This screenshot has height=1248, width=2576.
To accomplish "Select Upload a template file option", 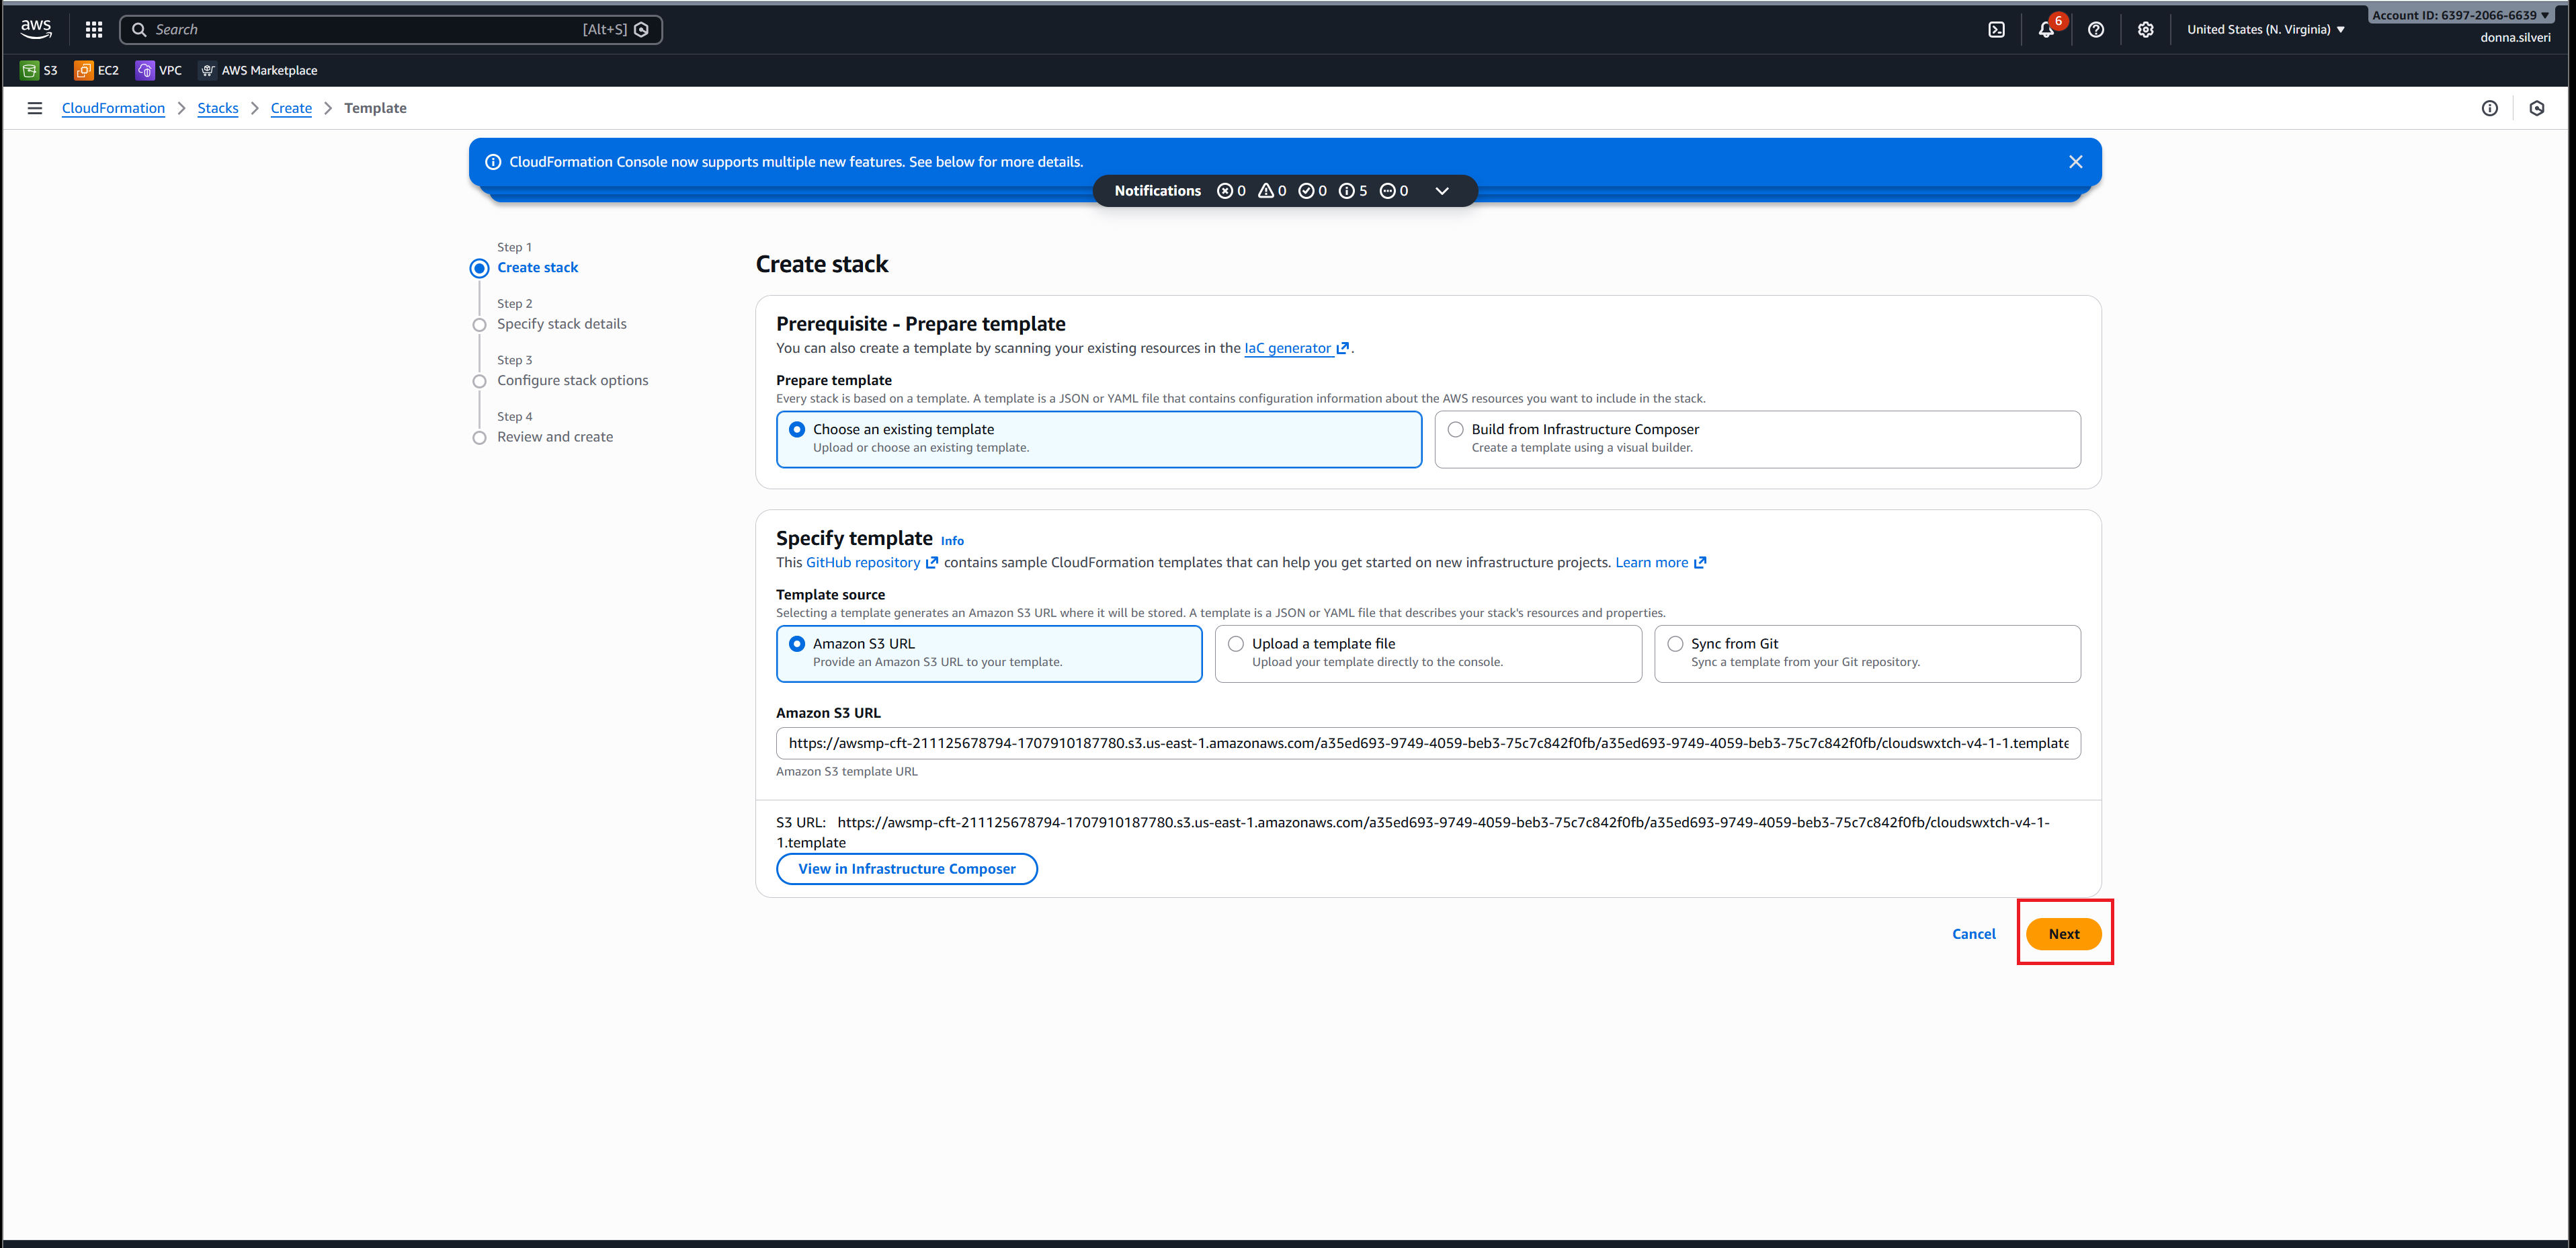I will click(1236, 644).
